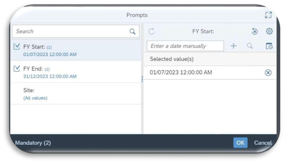Toggle the FY End checkbox

(16, 69)
